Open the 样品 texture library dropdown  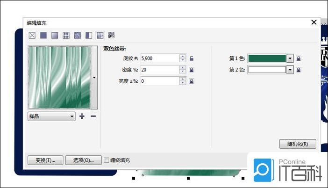51,116
